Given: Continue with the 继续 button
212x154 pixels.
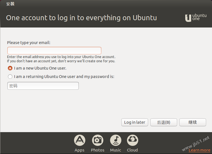Looking at the screenshot, I should tap(193, 122).
